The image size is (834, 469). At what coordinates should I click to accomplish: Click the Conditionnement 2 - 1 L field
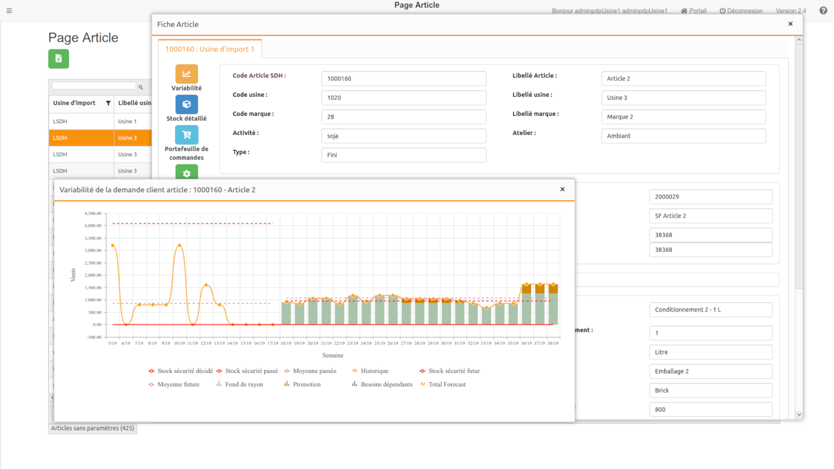[x=711, y=310]
